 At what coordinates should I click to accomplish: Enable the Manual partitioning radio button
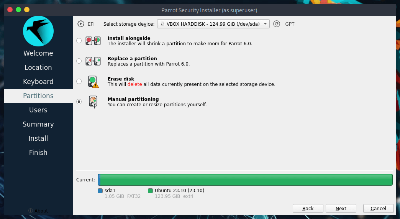pos(79,102)
